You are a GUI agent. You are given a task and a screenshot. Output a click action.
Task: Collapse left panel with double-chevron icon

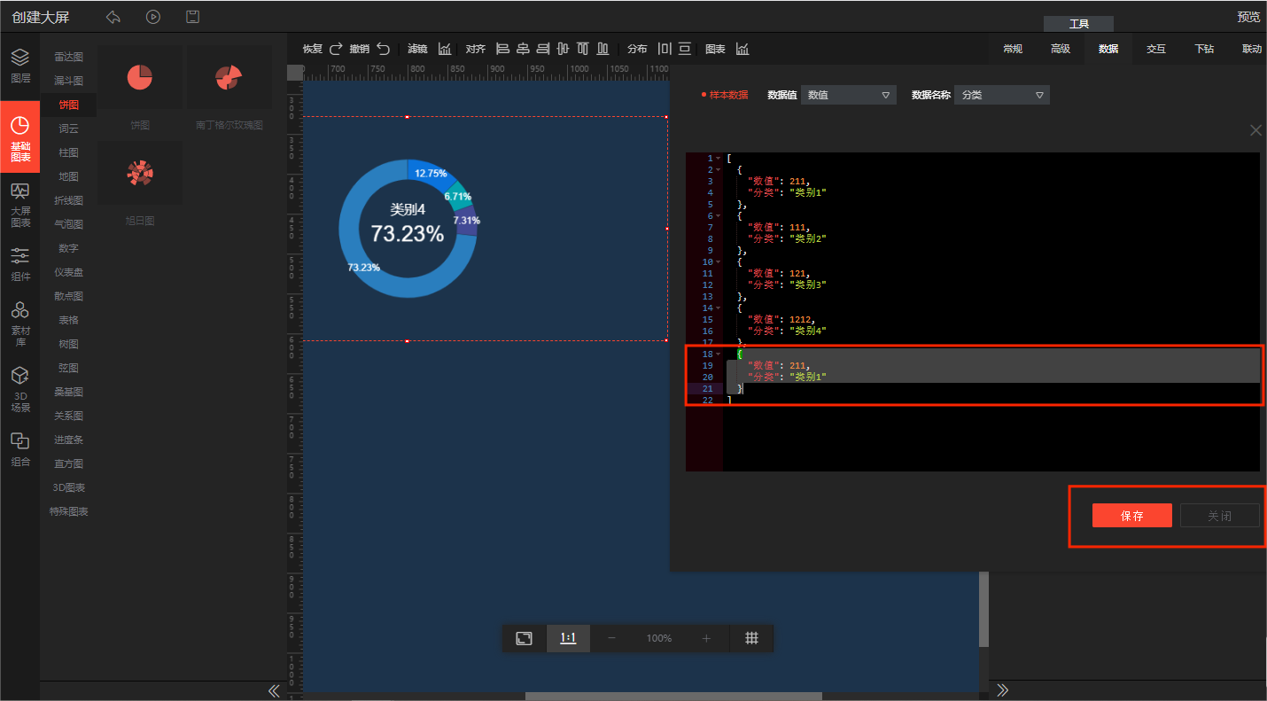point(274,690)
